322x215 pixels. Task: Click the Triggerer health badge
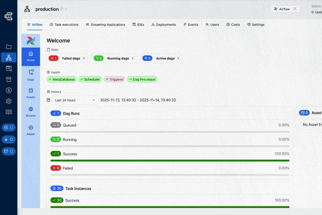tap(114, 79)
